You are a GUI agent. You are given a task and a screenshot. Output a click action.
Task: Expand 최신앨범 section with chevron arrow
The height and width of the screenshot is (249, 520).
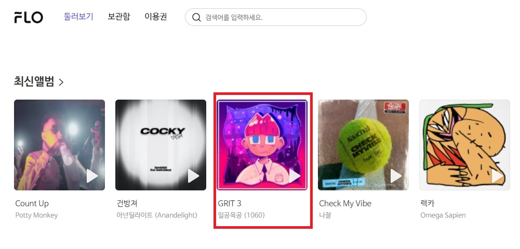coord(61,82)
